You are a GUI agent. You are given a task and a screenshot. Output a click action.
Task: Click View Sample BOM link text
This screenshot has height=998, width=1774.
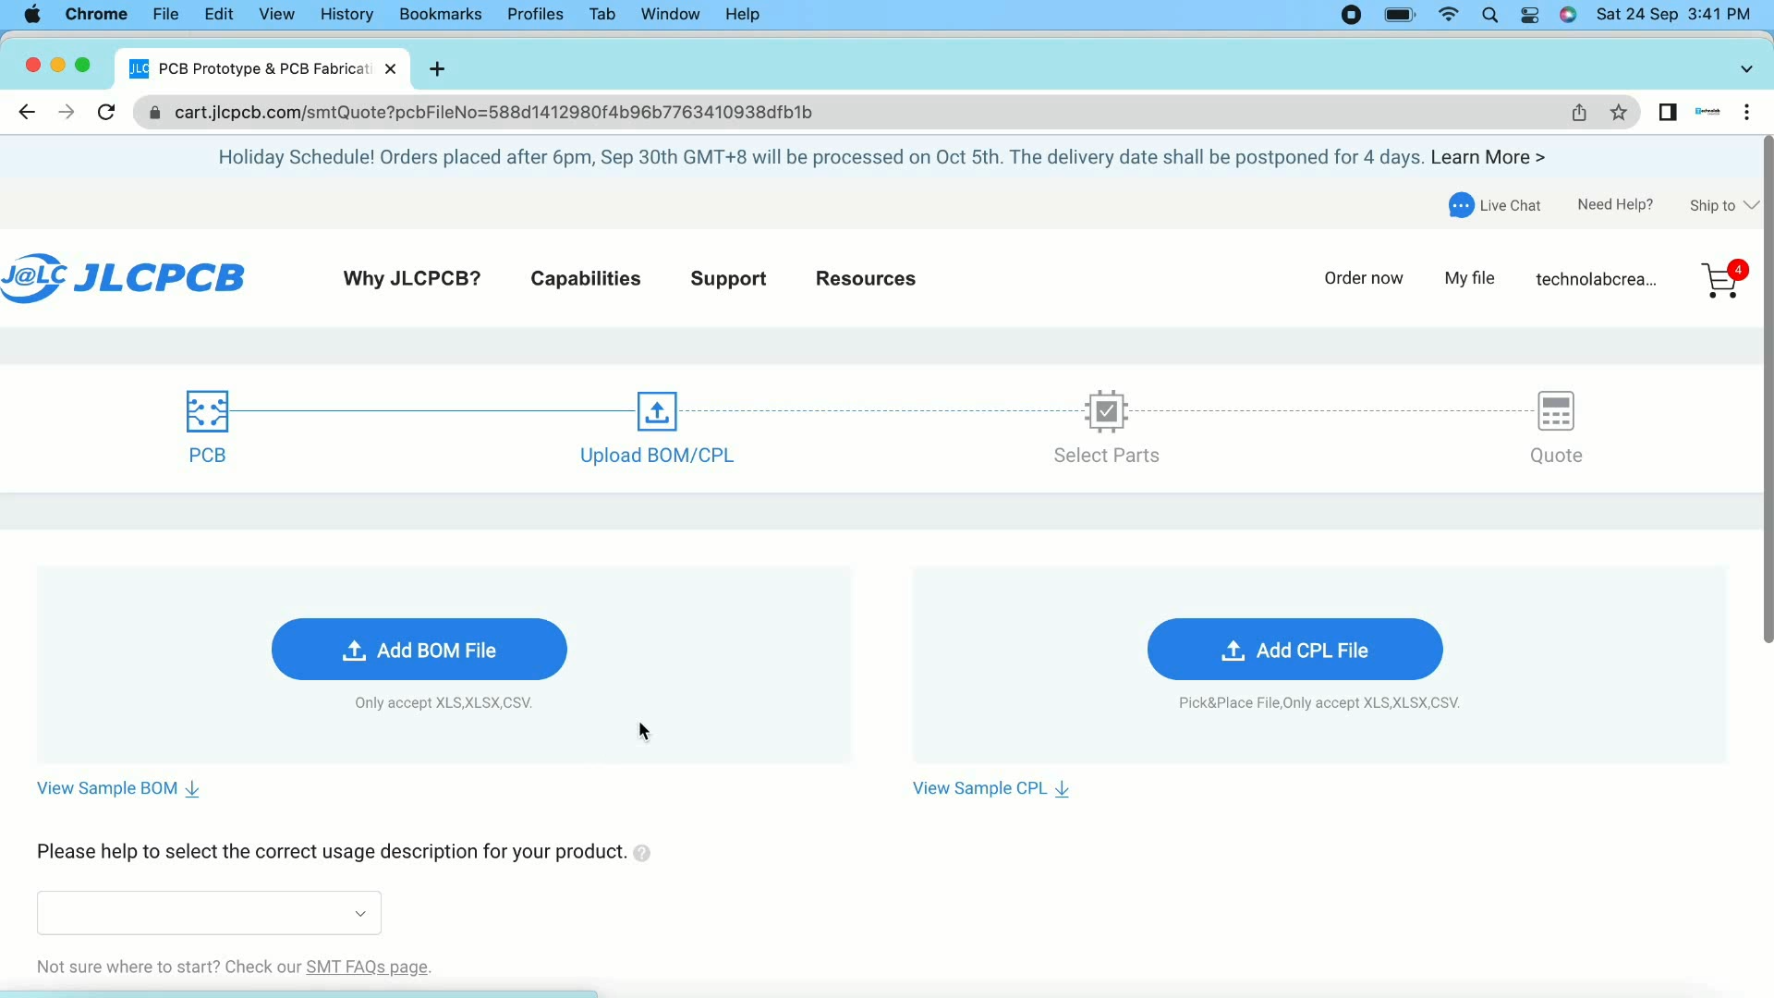click(107, 788)
